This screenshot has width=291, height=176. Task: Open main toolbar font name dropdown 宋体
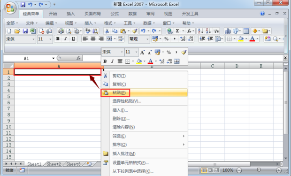(x=34, y=39)
